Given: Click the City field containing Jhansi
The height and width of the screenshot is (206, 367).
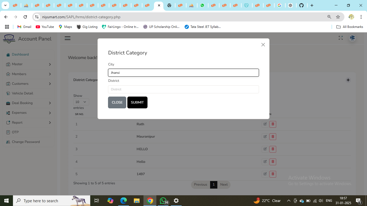Looking at the screenshot, I should 183,73.
